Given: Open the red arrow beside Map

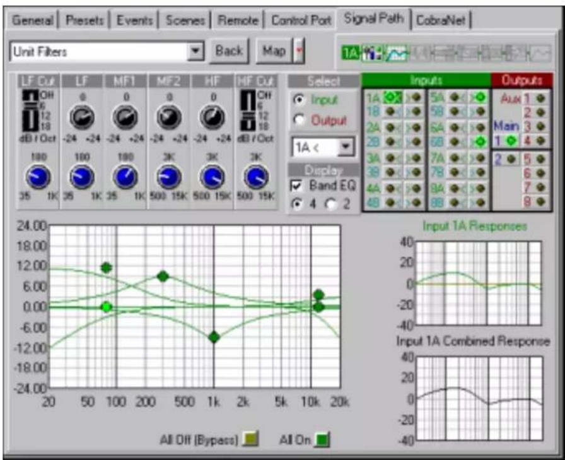Looking at the screenshot, I should pos(298,51).
